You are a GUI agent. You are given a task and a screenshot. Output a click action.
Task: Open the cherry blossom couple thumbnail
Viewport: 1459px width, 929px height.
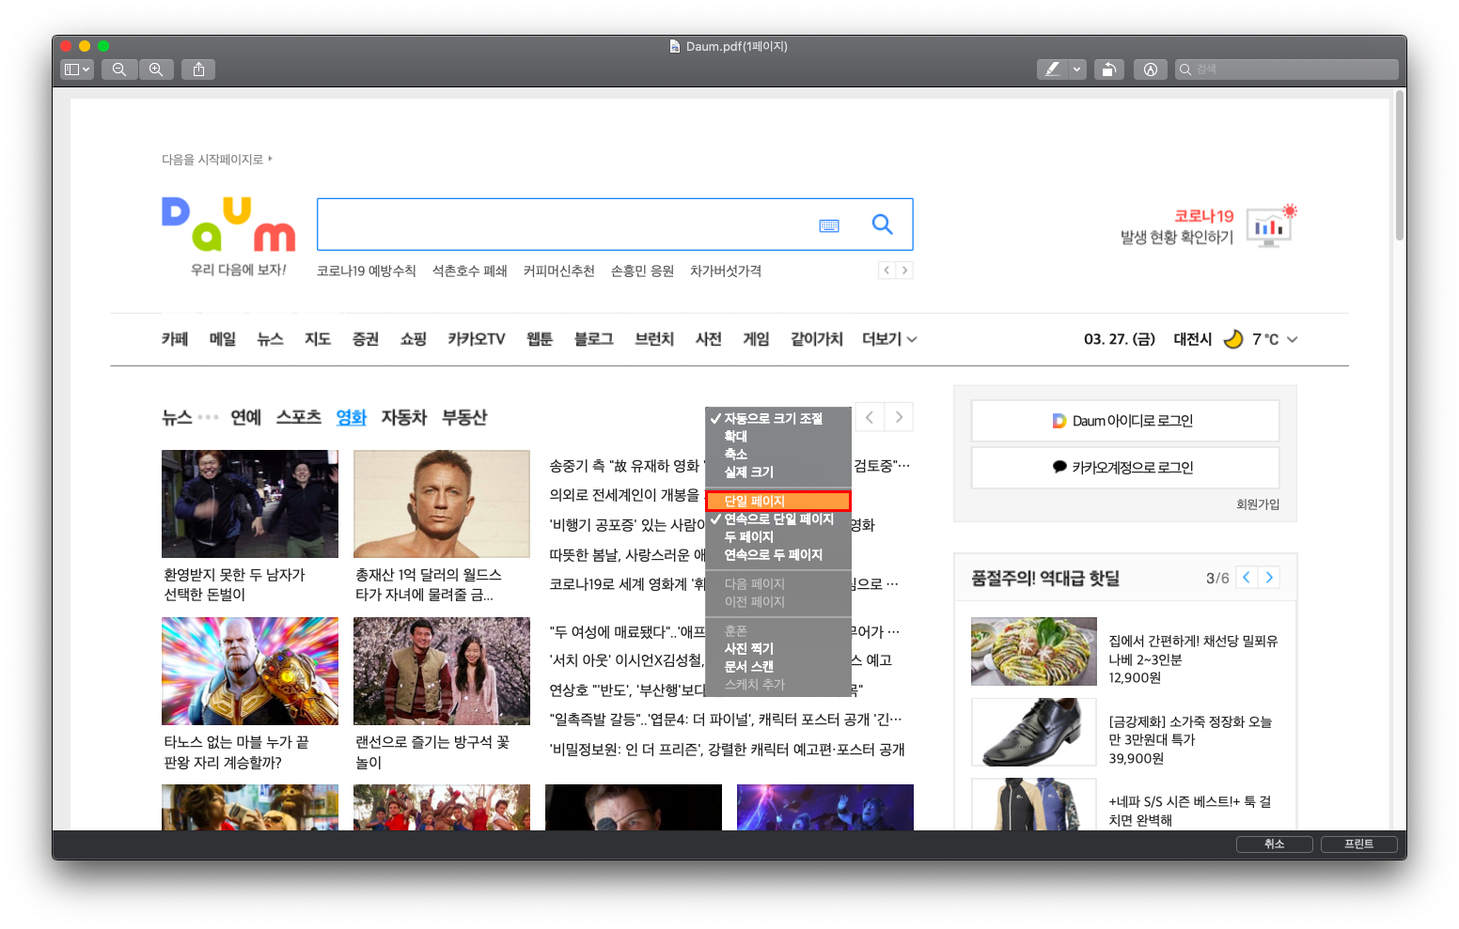click(442, 671)
